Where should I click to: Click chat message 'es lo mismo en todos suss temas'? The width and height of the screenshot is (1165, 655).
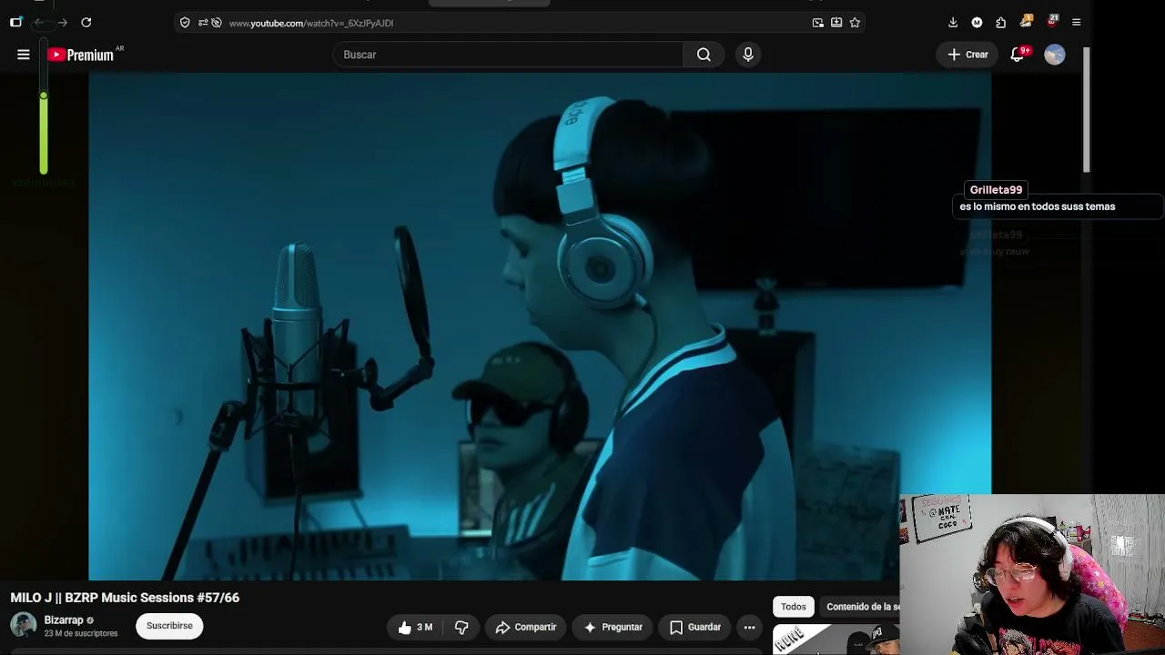click(1037, 207)
